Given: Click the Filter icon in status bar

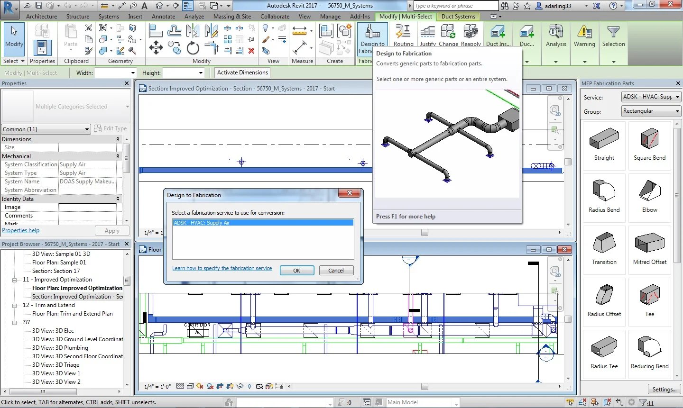Looking at the screenshot, I should point(643,402).
